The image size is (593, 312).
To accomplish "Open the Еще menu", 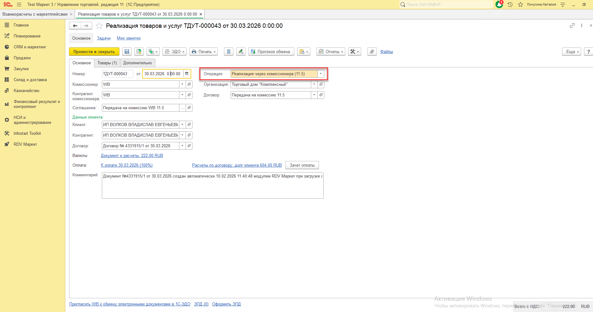I will (571, 52).
